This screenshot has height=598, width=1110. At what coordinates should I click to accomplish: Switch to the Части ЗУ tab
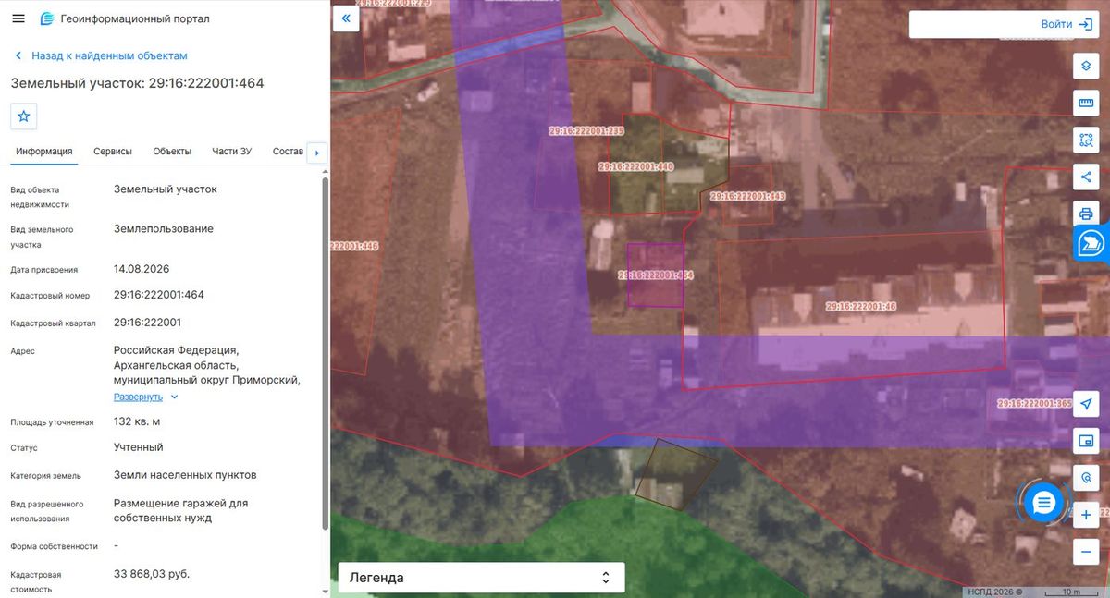pos(231,152)
